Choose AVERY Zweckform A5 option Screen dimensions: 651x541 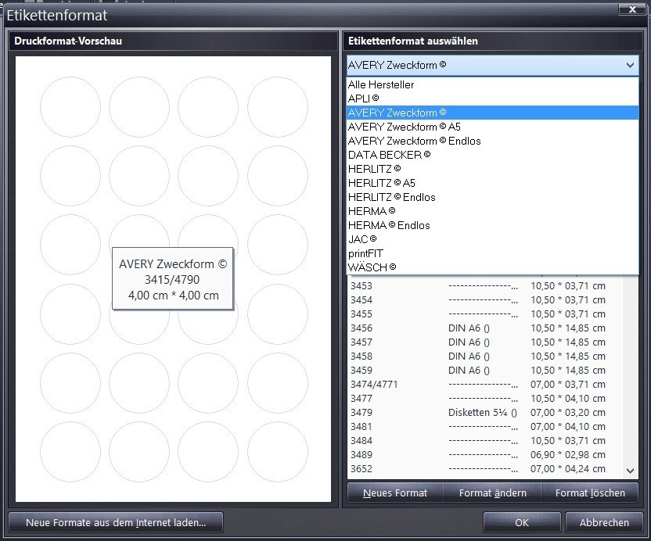click(492, 127)
